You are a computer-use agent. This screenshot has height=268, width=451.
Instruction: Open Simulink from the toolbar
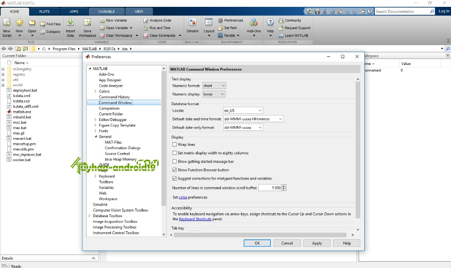click(x=193, y=26)
